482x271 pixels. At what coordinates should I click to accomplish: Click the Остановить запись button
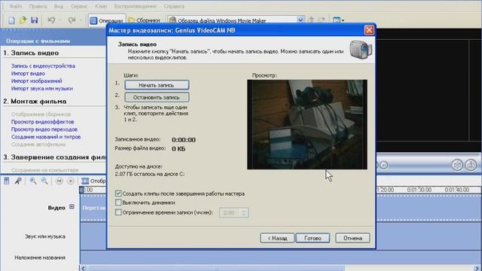[x=157, y=97]
